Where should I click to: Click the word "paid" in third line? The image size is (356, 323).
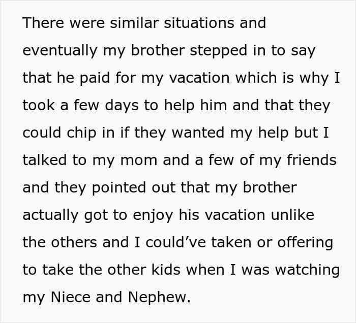tap(95, 79)
